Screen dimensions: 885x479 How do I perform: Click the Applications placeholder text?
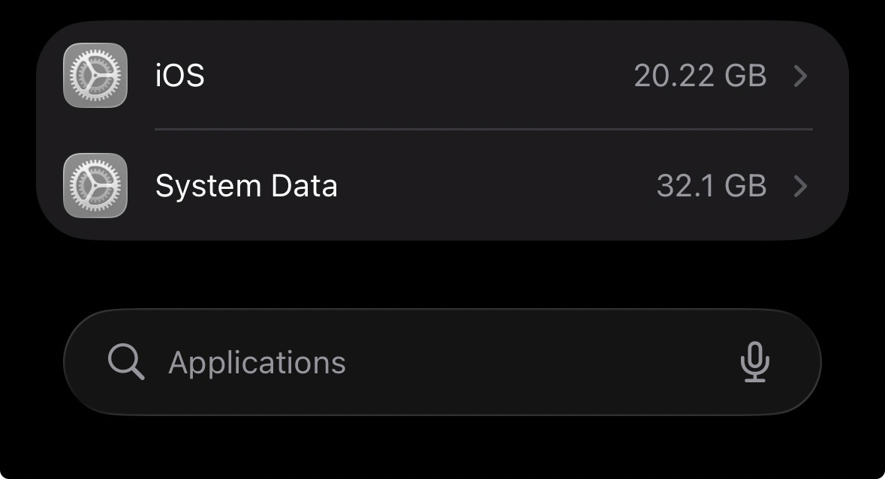[x=257, y=362]
